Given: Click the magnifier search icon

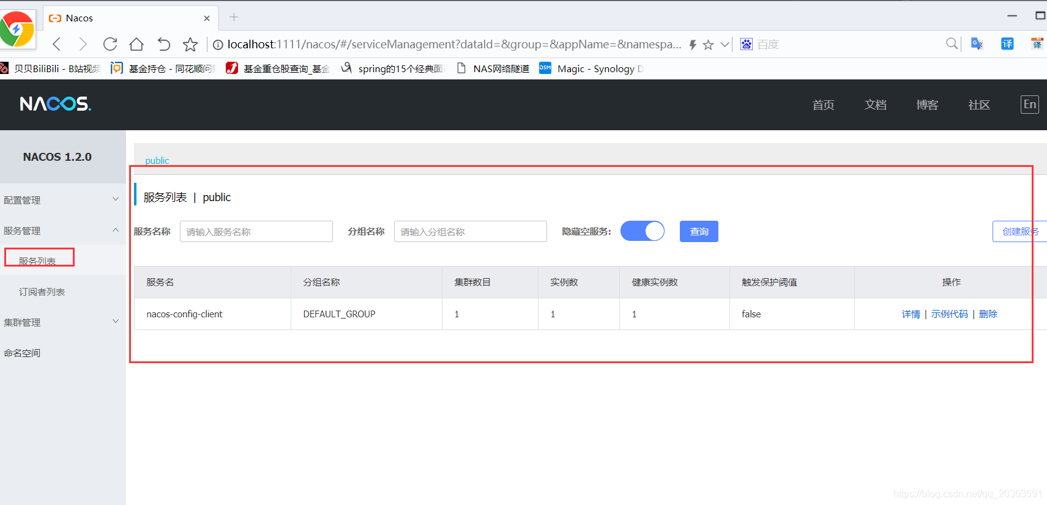Looking at the screenshot, I should click(x=952, y=43).
